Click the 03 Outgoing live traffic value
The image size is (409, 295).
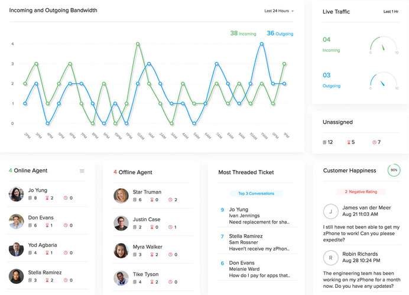click(327, 76)
